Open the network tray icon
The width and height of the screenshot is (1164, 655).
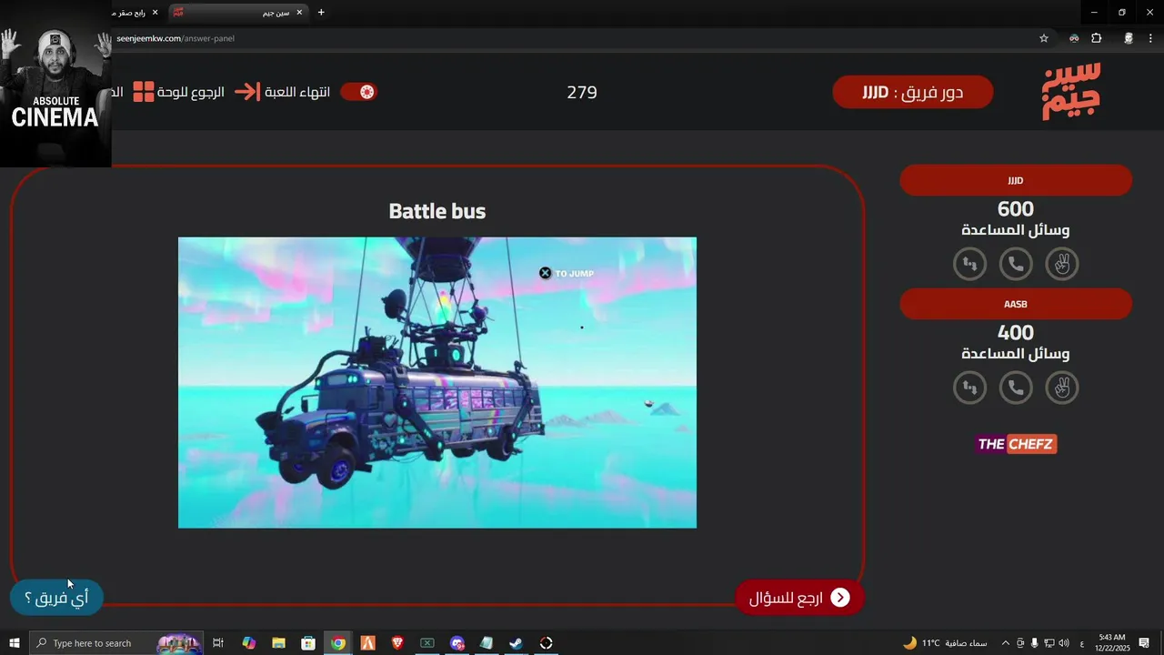(x=1049, y=643)
